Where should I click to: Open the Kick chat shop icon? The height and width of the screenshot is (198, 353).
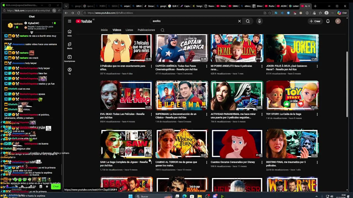pyautogui.click(x=41, y=187)
